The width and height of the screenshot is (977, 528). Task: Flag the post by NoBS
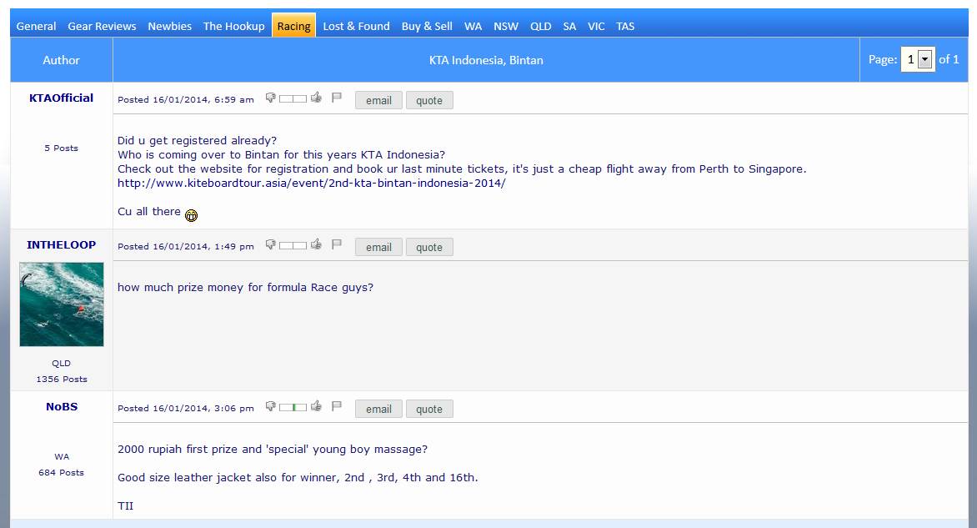point(337,407)
